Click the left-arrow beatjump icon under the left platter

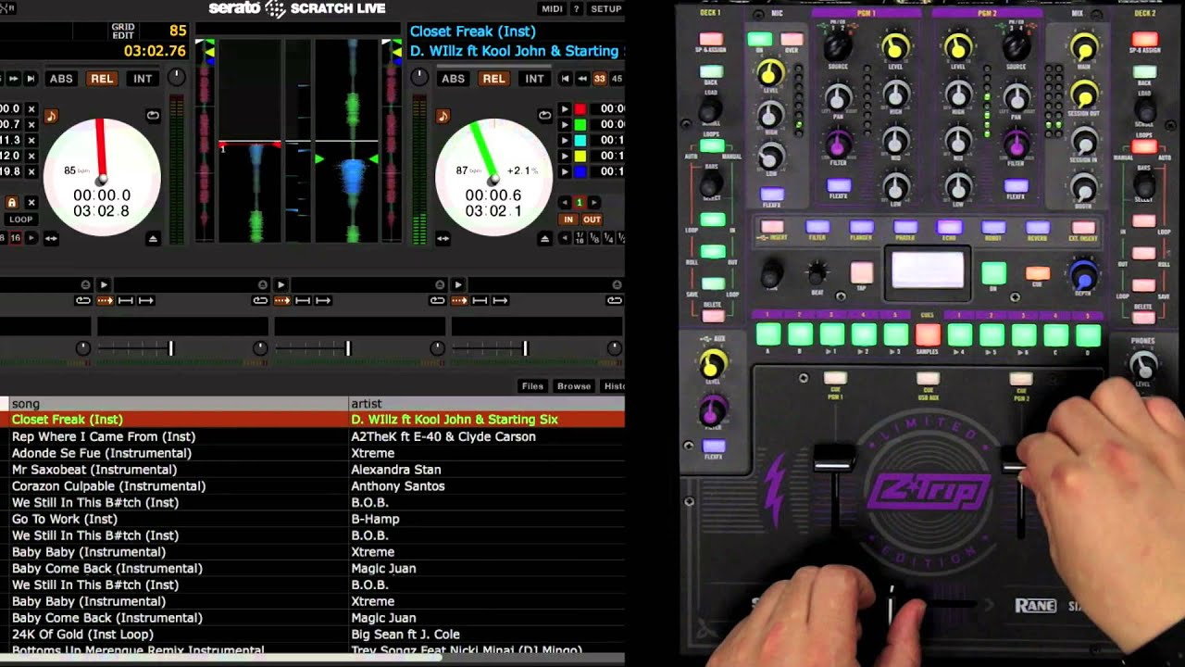click(50, 238)
